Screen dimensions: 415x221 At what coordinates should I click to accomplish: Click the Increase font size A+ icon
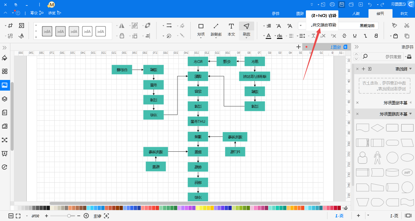(290, 26)
